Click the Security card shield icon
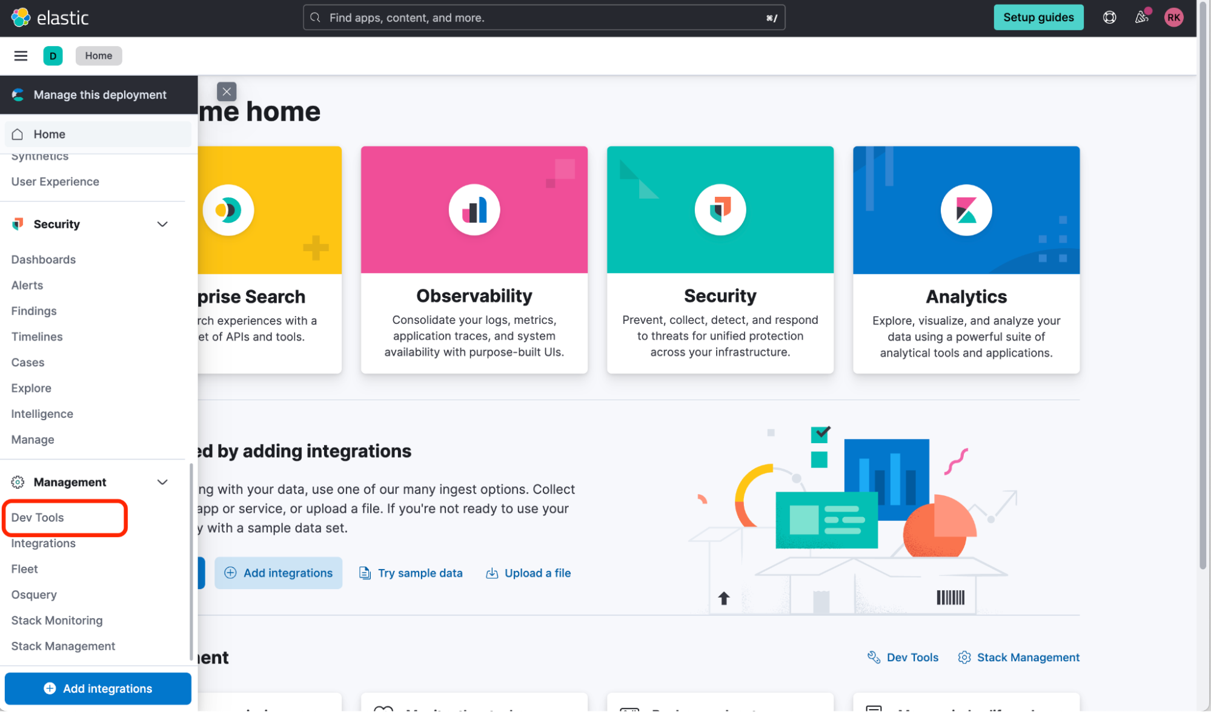 (x=720, y=209)
